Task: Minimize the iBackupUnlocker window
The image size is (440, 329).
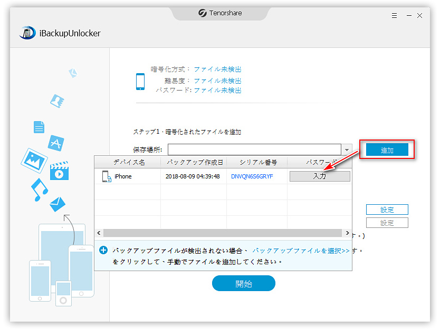Action: pyautogui.click(x=409, y=16)
